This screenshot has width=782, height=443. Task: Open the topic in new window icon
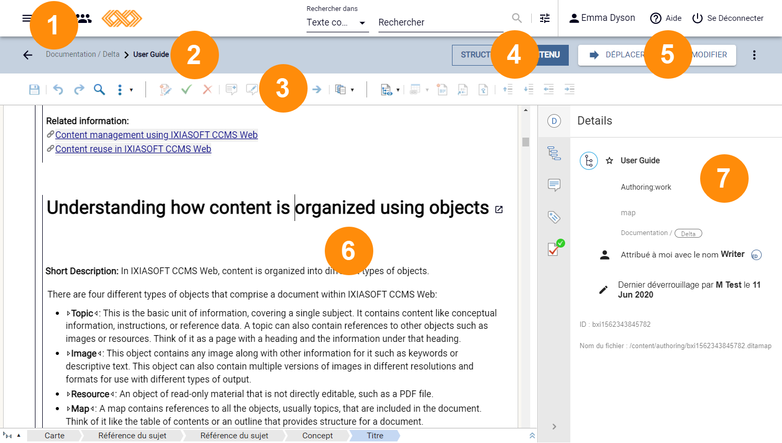tap(499, 210)
